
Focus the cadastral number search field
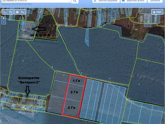pyautogui.click(x=35, y=1)
